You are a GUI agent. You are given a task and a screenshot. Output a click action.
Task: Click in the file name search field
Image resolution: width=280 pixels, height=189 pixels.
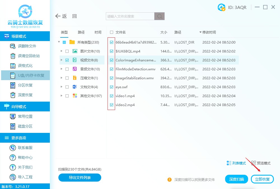coord(130,16)
